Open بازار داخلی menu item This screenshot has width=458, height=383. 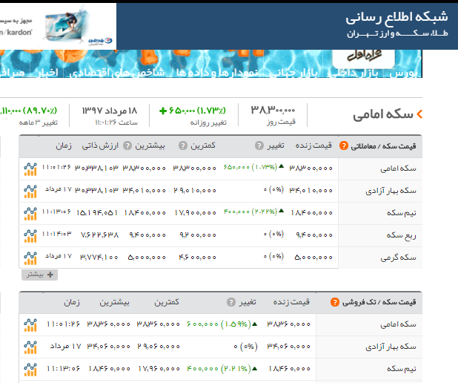pos(353,72)
